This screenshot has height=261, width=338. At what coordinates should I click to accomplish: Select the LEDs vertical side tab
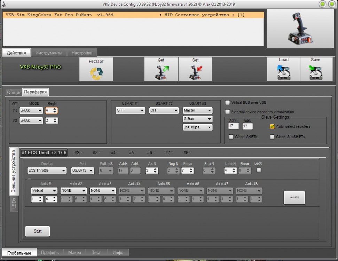click(x=14, y=204)
